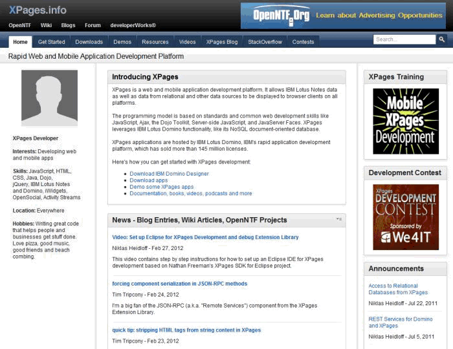Open REST Services for Domino announcement

point(401,323)
